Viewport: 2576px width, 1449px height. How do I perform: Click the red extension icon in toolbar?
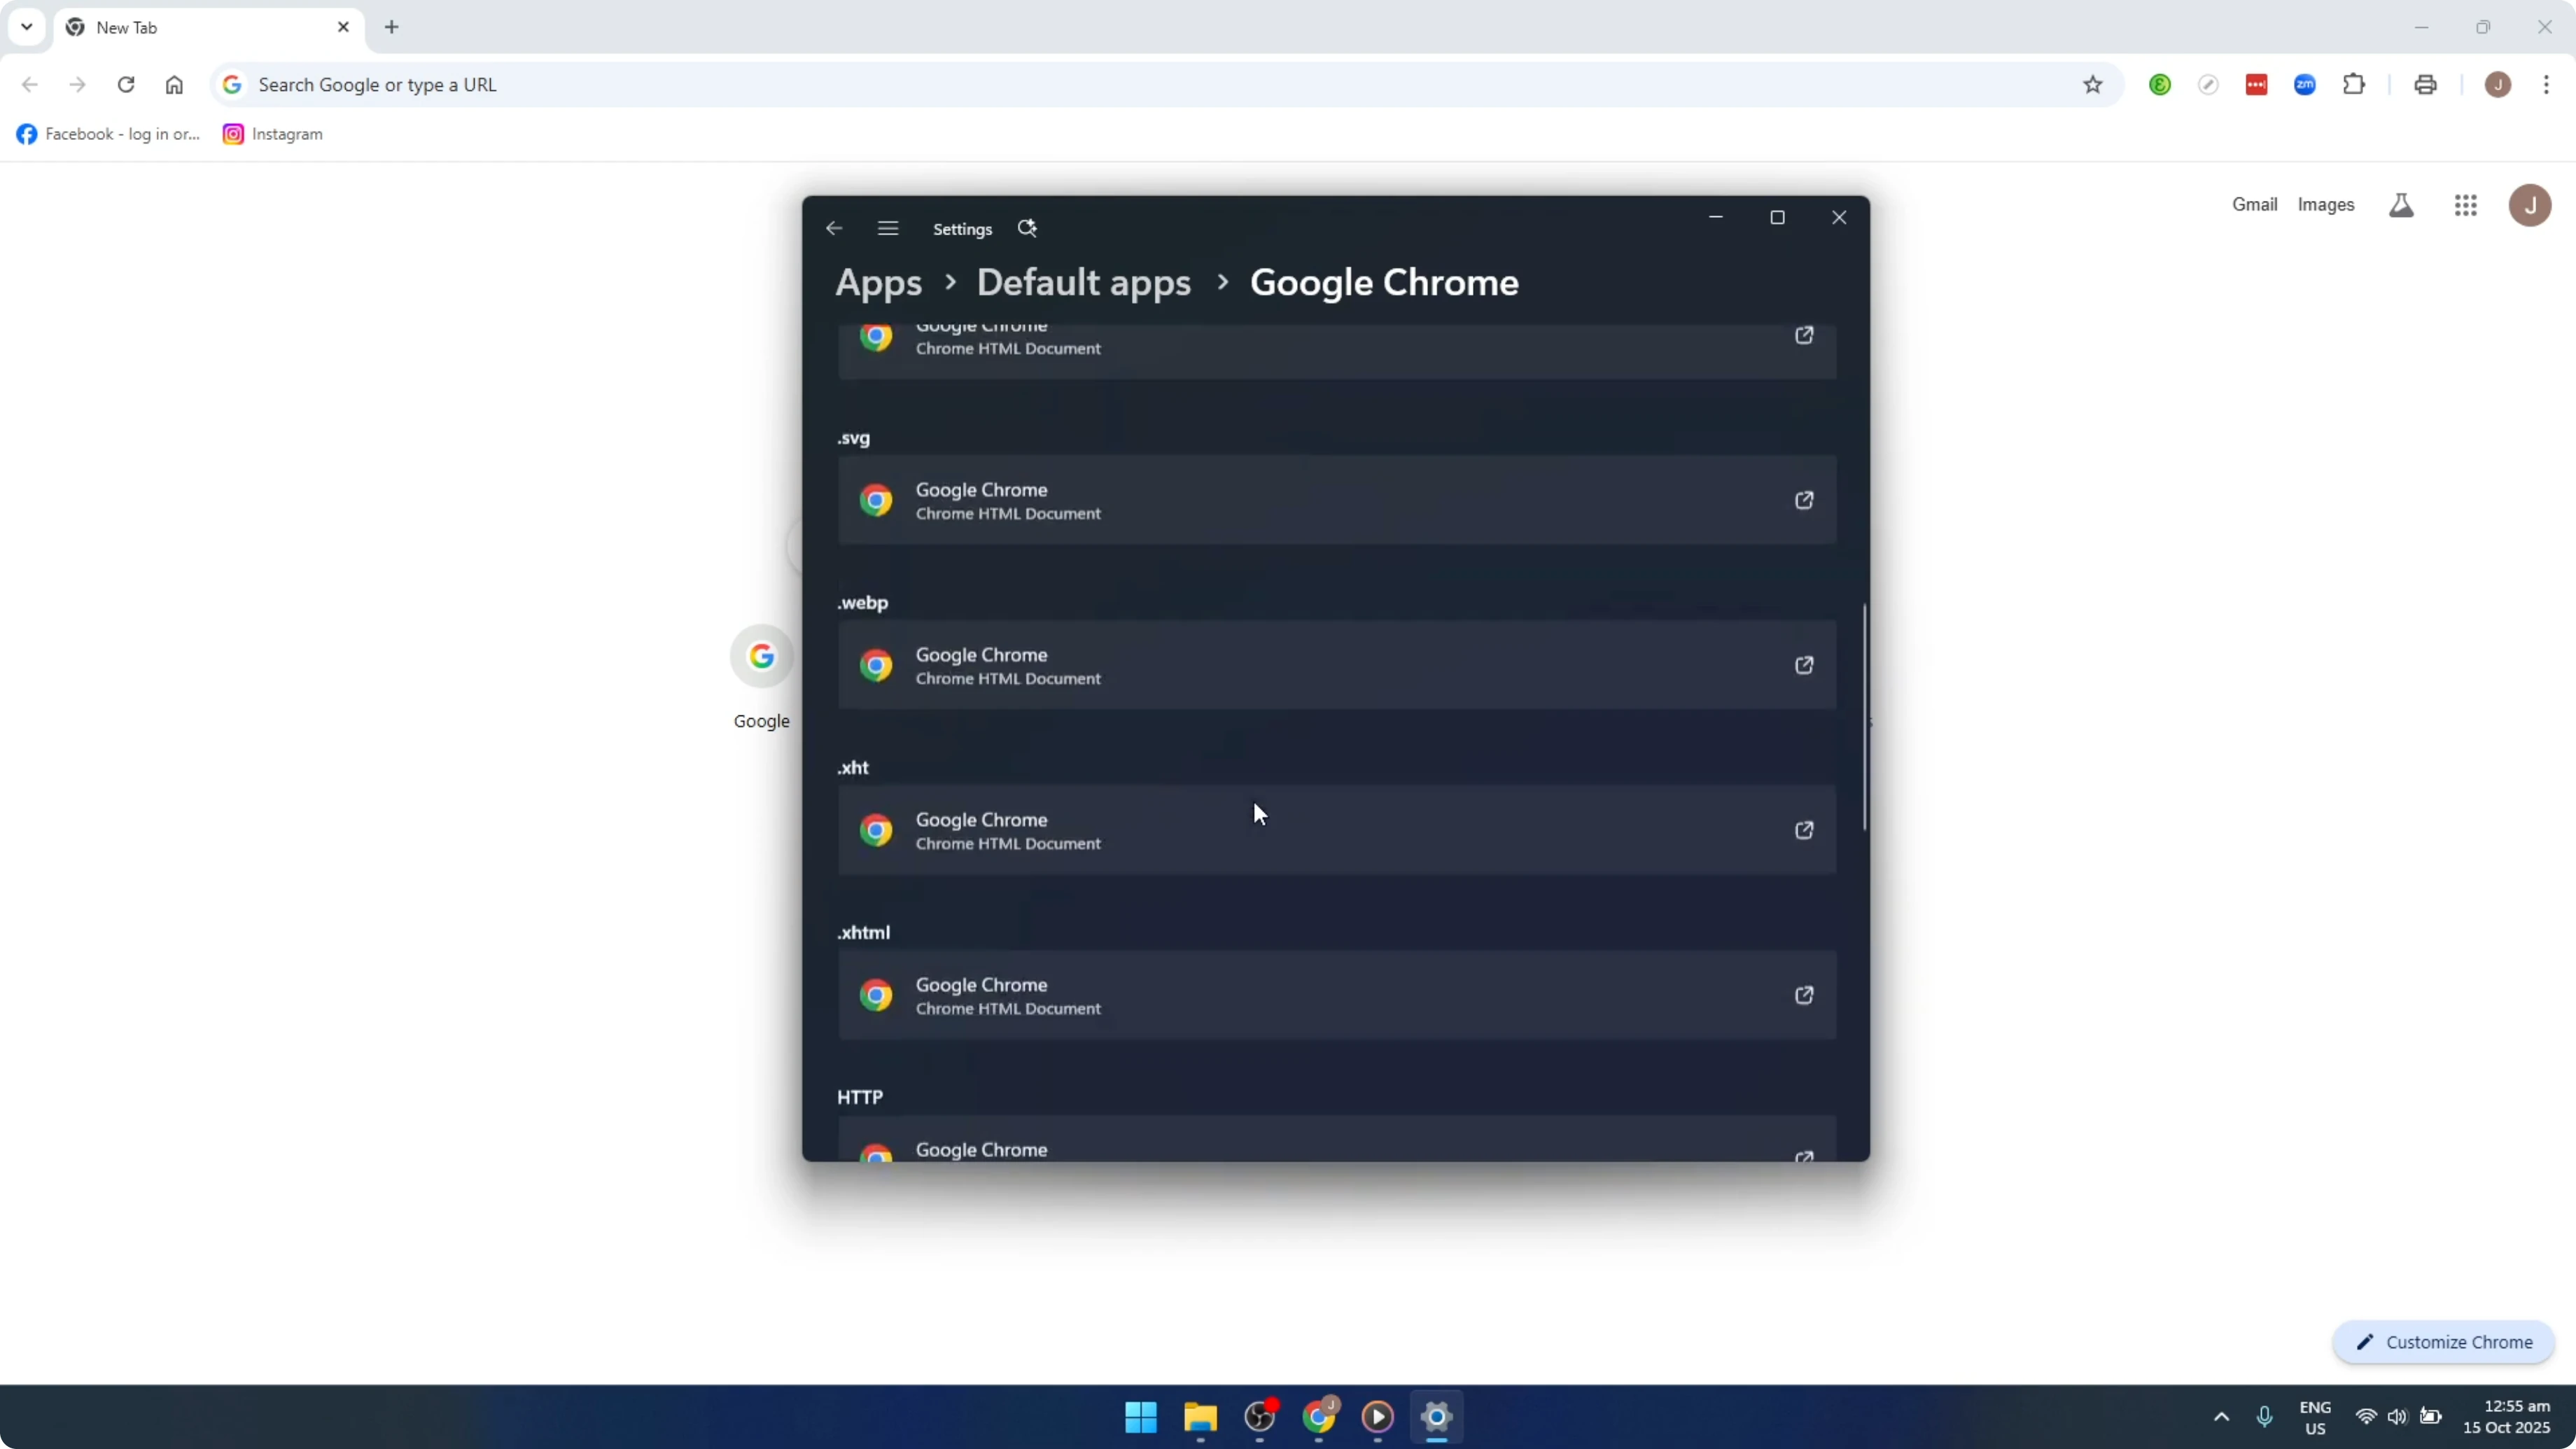[x=2256, y=85]
